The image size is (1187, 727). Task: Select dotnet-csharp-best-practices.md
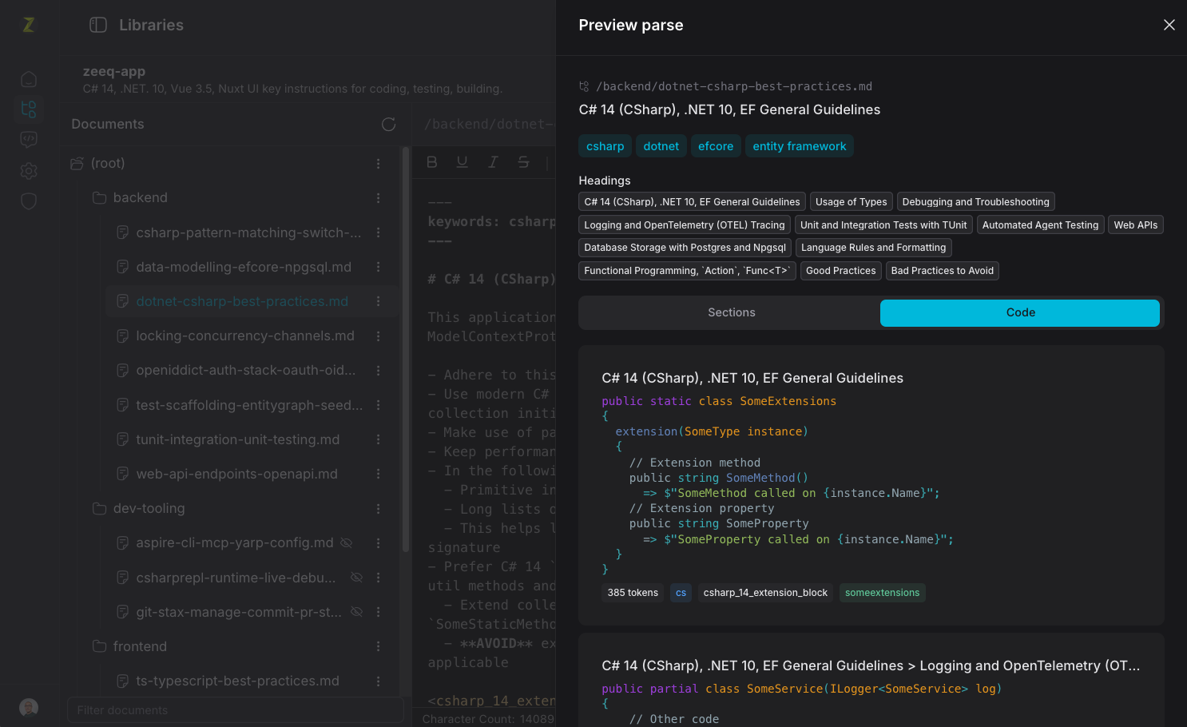pos(242,301)
